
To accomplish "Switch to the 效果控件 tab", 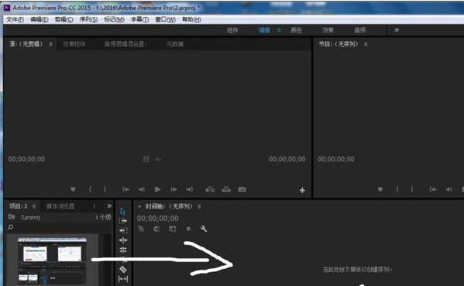I will point(74,44).
